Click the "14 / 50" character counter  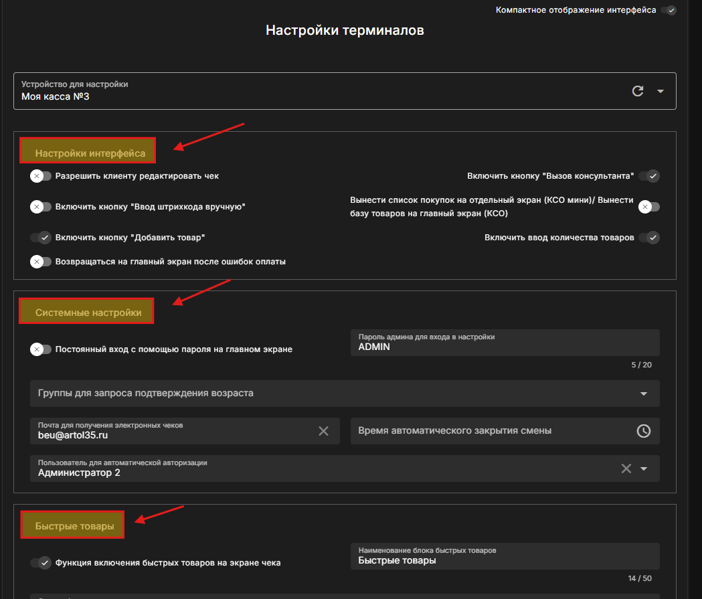coord(640,578)
